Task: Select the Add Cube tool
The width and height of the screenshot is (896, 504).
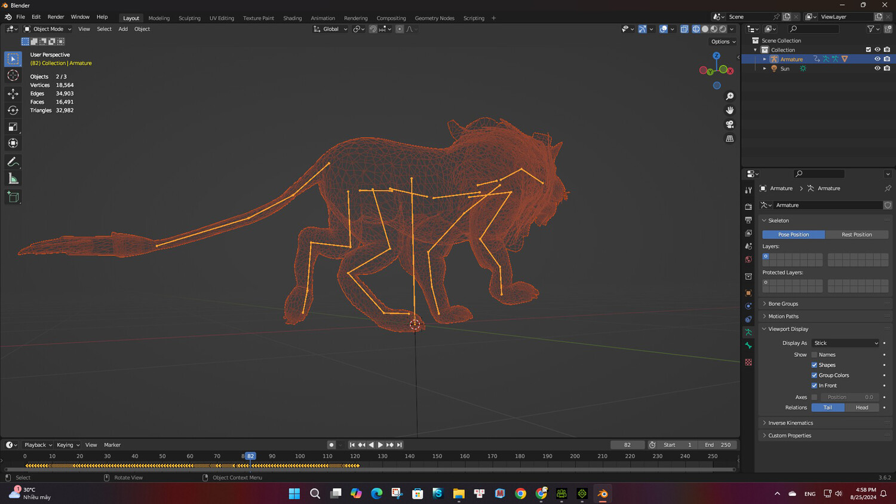Action: 13,197
